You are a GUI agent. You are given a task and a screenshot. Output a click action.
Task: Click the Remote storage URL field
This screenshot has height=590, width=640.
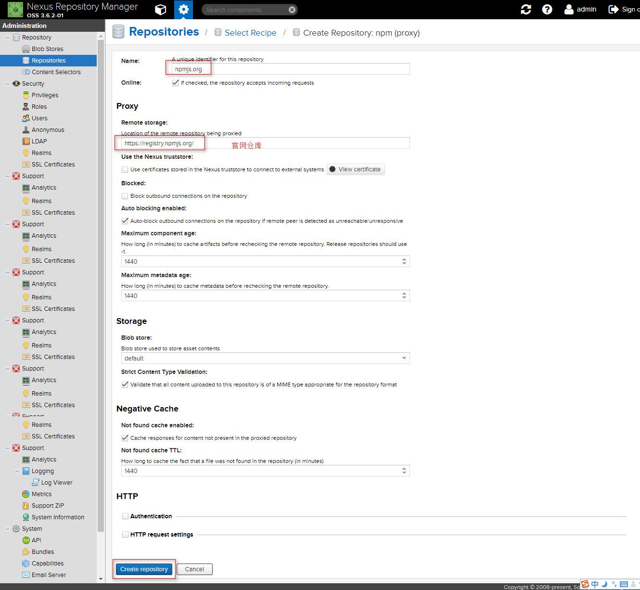[x=266, y=143]
